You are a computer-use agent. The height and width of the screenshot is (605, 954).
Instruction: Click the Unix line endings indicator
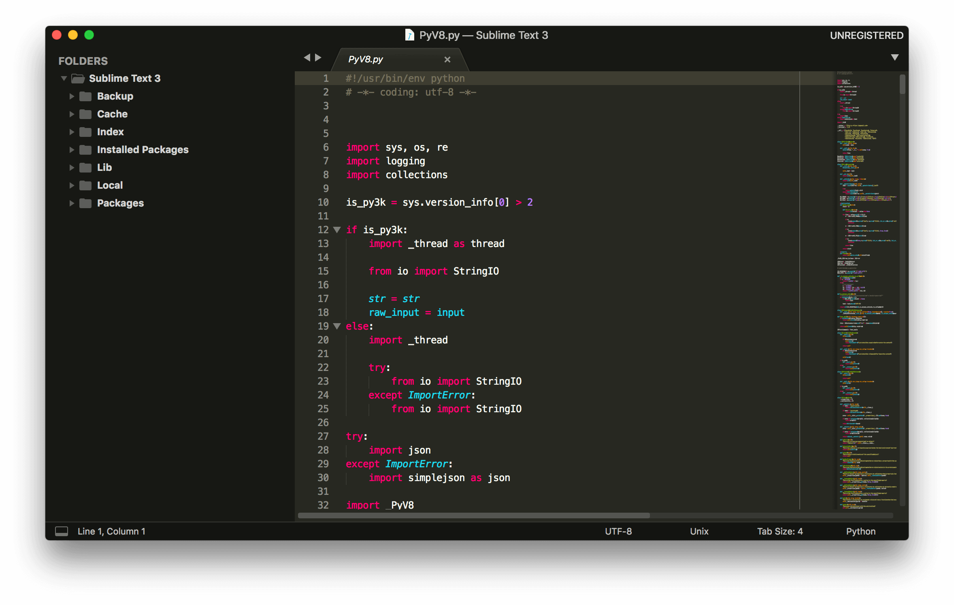pos(699,531)
